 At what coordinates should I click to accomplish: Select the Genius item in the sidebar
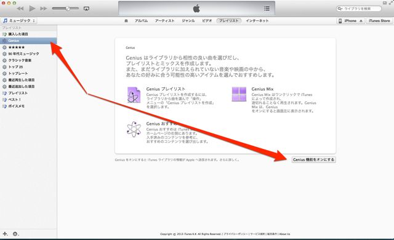click(28, 41)
